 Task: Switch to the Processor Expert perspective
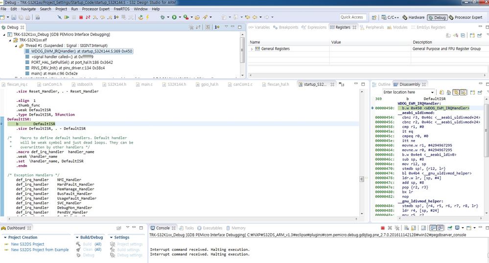(x=466, y=18)
